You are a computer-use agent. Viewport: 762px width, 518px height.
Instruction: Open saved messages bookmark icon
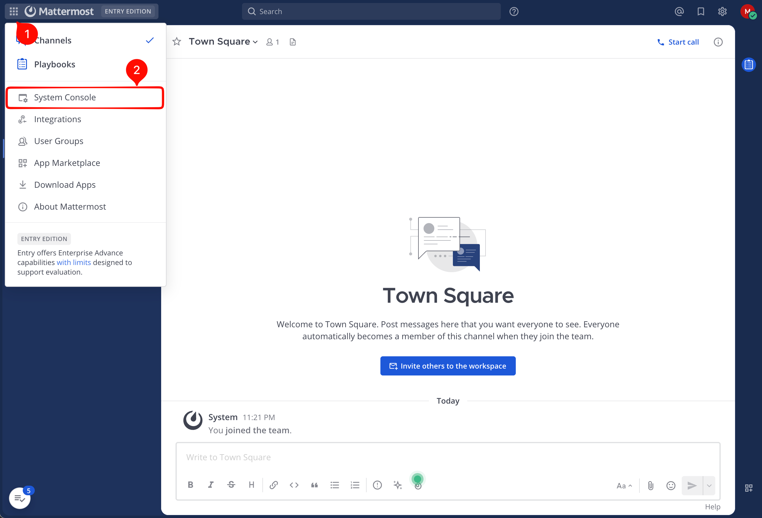coord(701,11)
